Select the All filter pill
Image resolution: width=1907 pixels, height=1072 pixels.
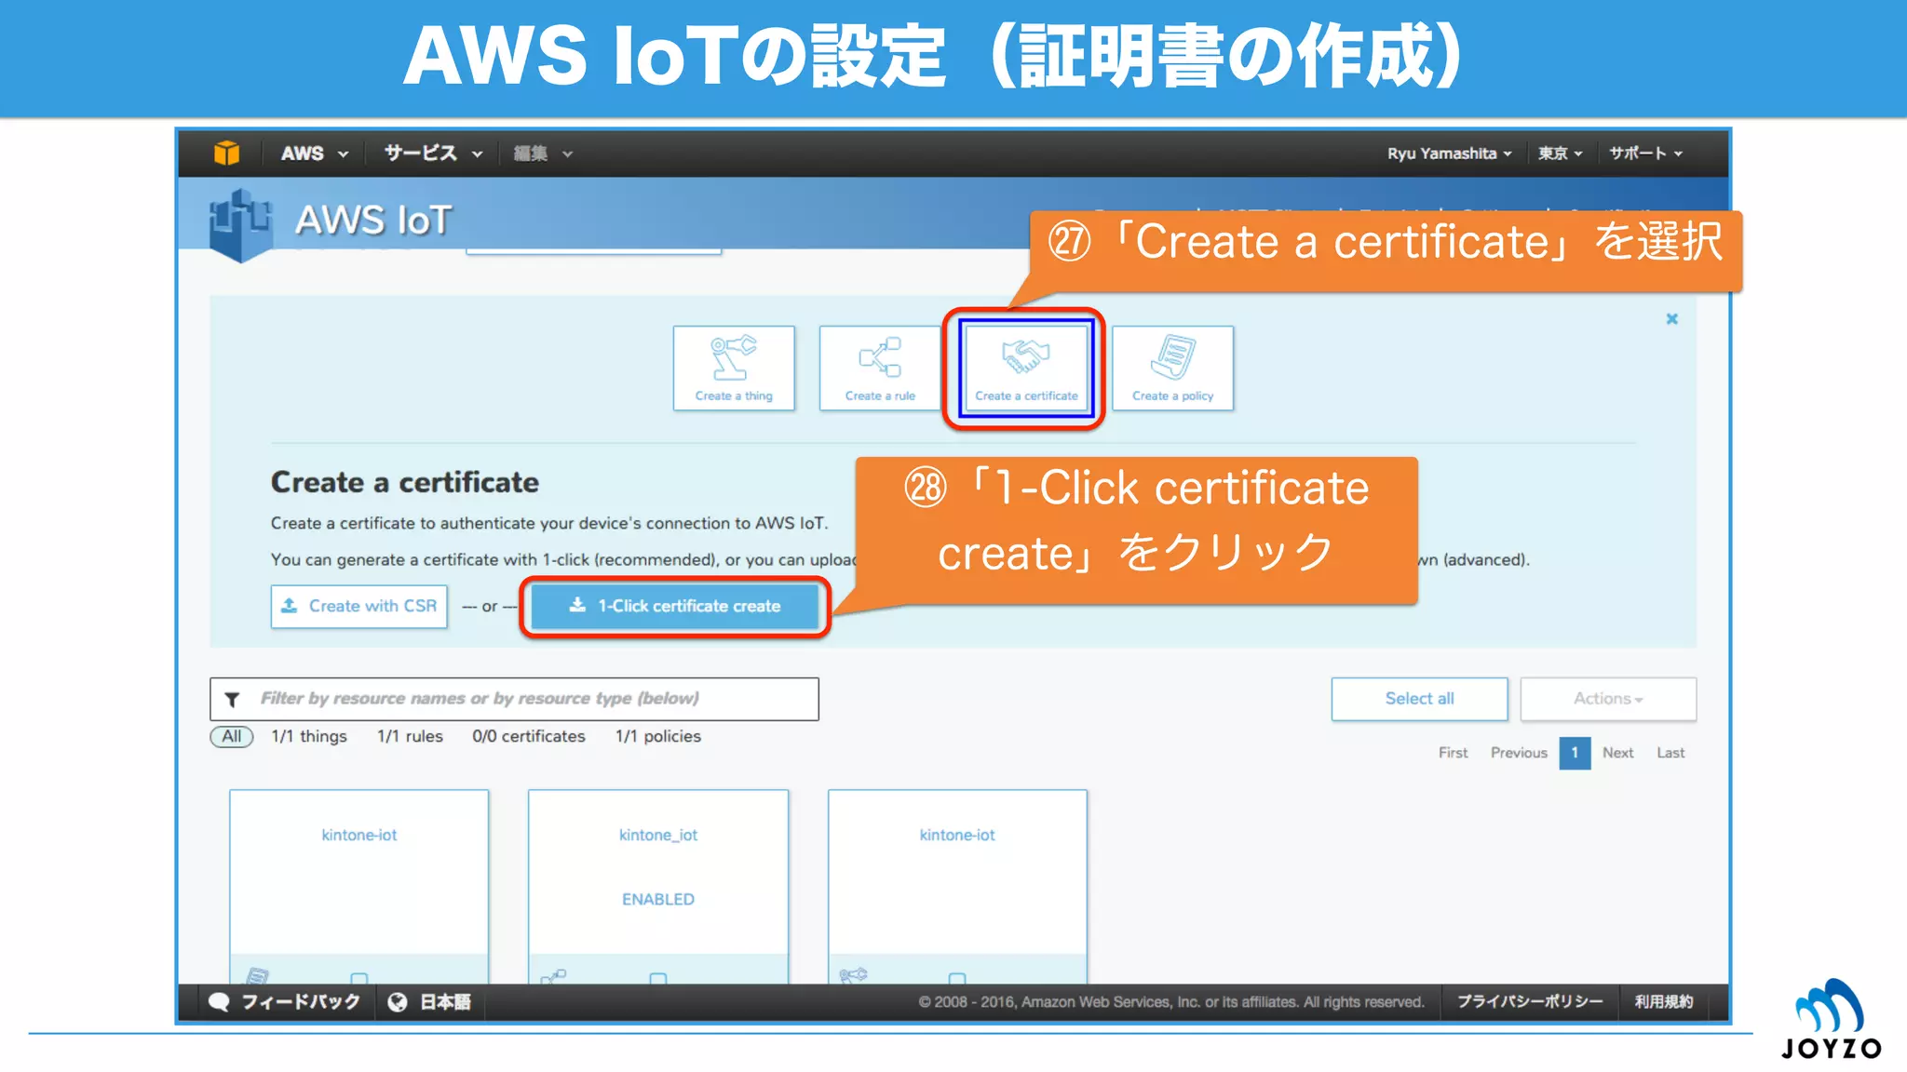pos(231,736)
